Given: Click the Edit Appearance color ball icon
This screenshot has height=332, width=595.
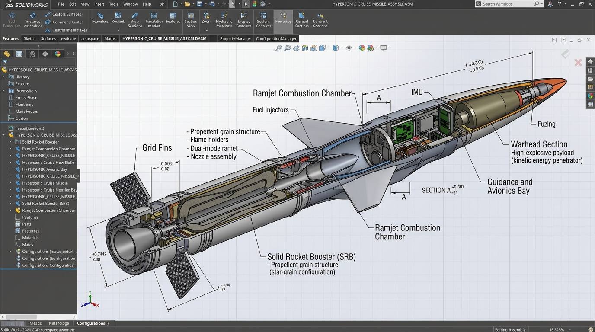Looking at the screenshot, I should pos(361,48).
